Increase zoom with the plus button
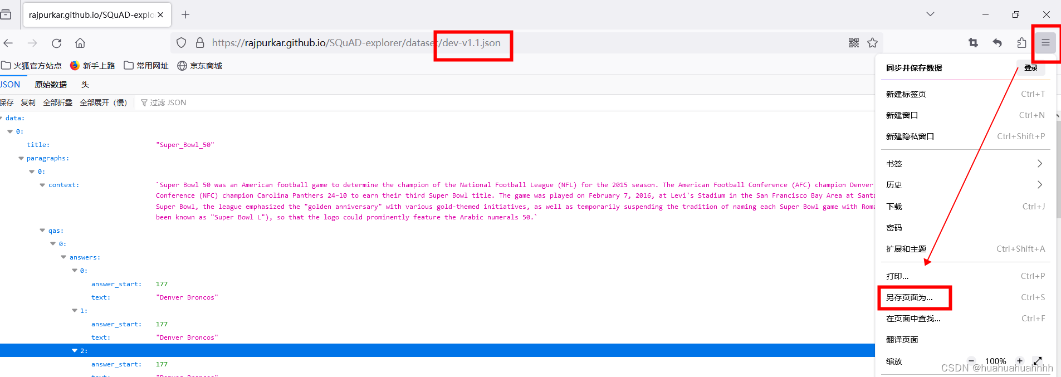 (x=1020, y=361)
